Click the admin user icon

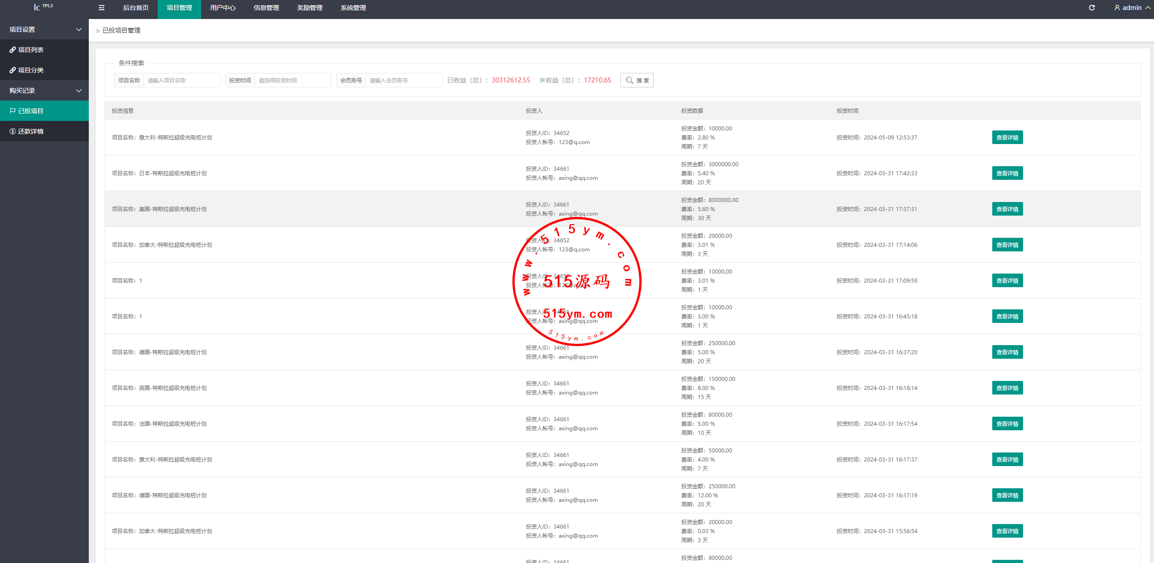pyautogui.click(x=1117, y=8)
